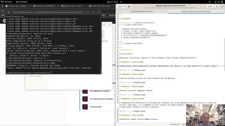Click the terminal title path in the header
Image resolution: width=225 pixels, height=126 pixels.
pos(48,12)
